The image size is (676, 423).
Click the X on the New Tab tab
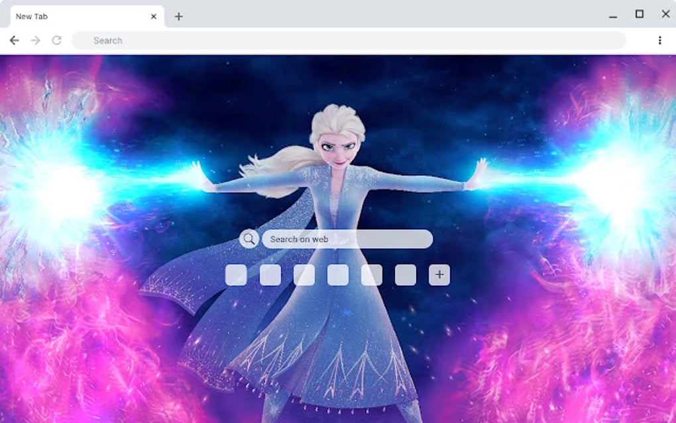click(154, 16)
